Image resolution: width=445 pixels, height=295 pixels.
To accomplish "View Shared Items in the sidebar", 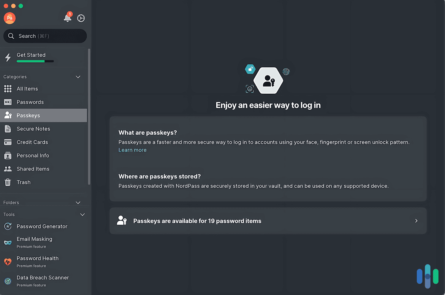I will pos(33,169).
